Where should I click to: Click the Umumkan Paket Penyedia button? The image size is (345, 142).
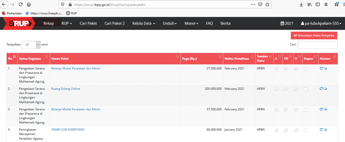pos(314,35)
